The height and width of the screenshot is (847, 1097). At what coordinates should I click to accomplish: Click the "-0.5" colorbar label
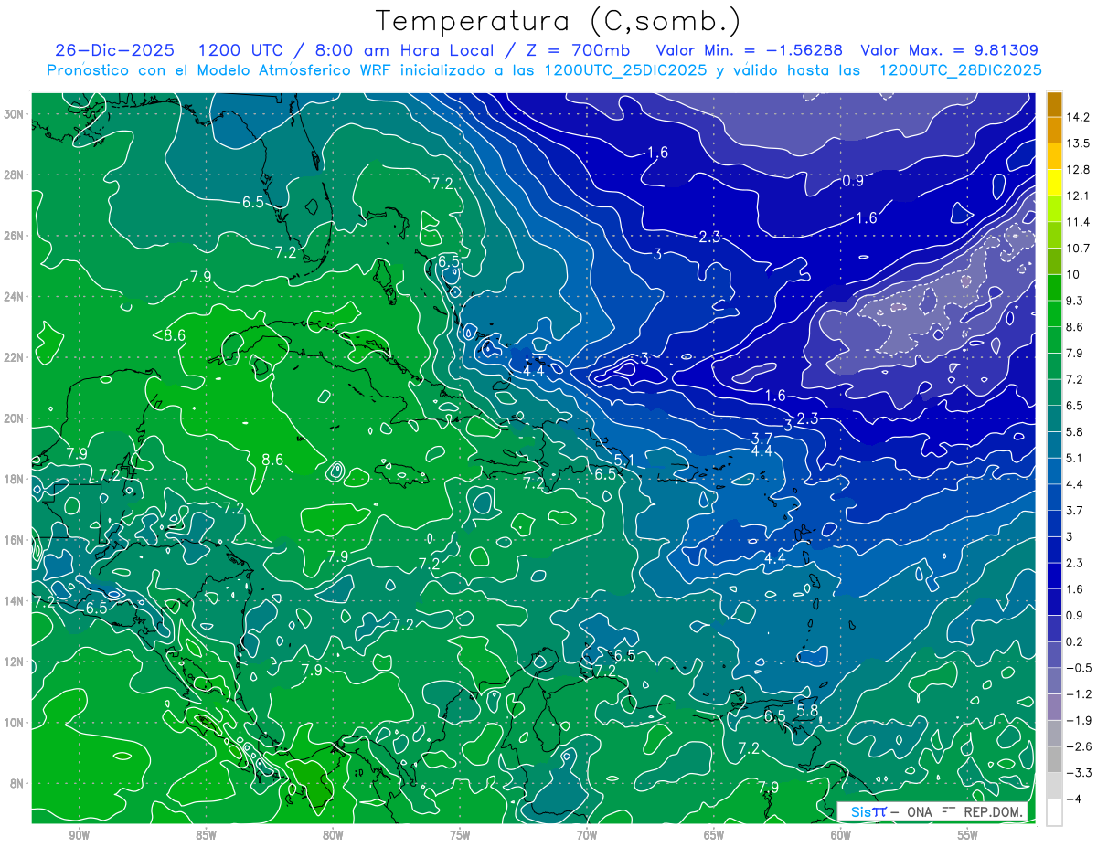pos(1079,668)
